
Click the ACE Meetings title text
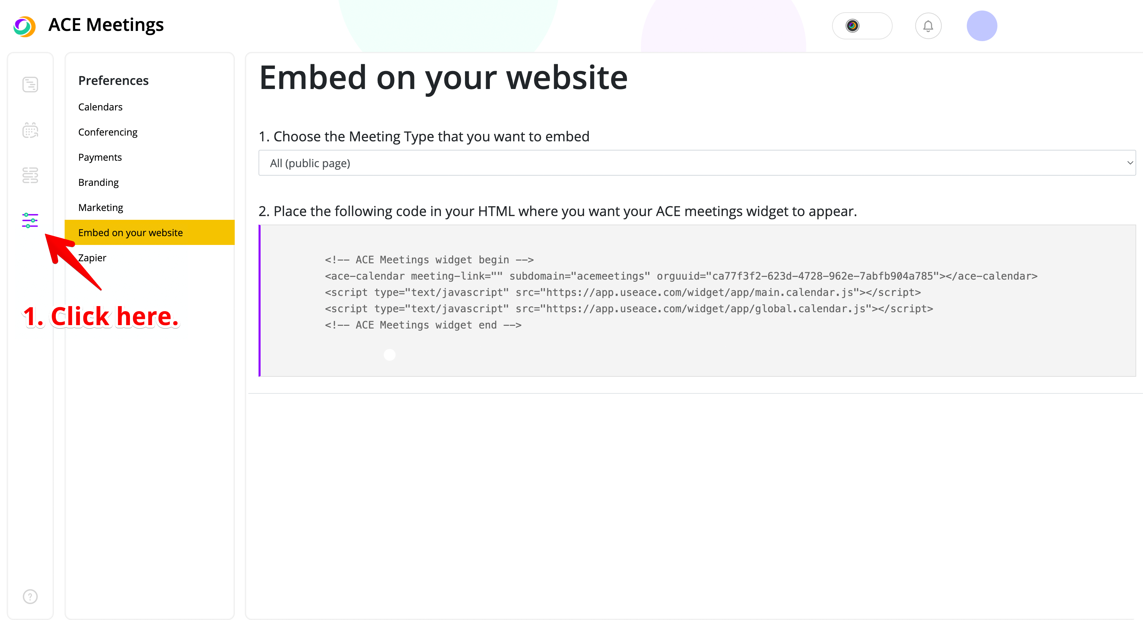(106, 25)
